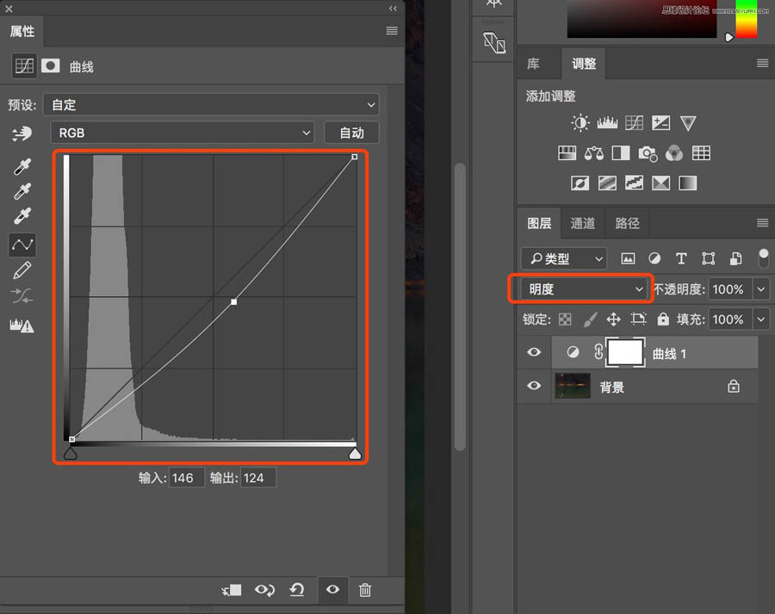Click the 属性 panel tab

coord(22,31)
